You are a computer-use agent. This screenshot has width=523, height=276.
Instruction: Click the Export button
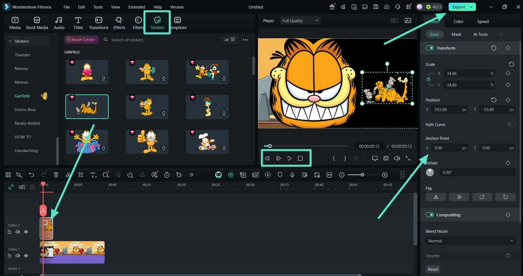(x=459, y=7)
